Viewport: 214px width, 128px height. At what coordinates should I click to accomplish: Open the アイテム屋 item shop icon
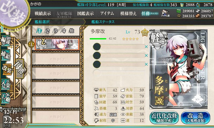165,13
